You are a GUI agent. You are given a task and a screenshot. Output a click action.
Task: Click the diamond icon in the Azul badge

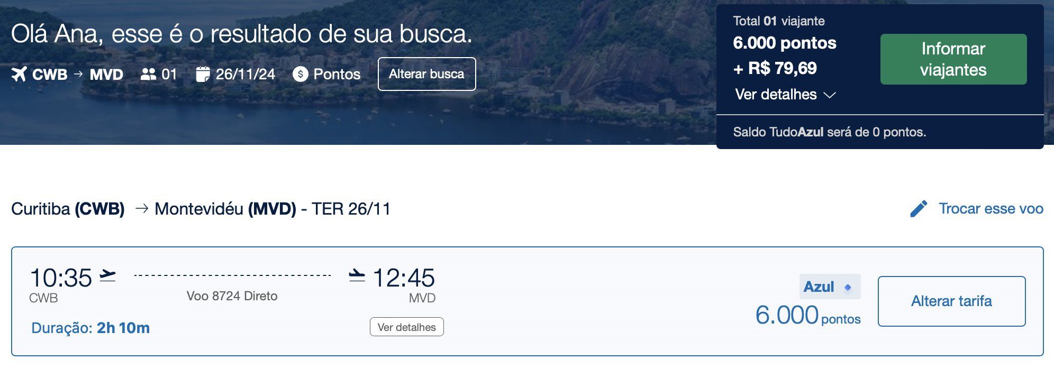tap(848, 287)
